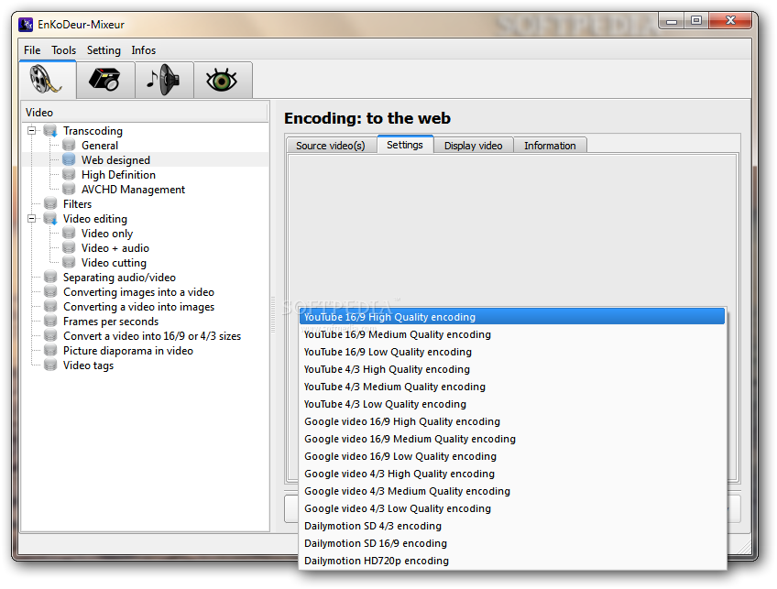Viewport: 777px width, 589px height.
Task: Select YouTube 16/9 Low Quality encoding
Action: pyautogui.click(x=512, y=352)
